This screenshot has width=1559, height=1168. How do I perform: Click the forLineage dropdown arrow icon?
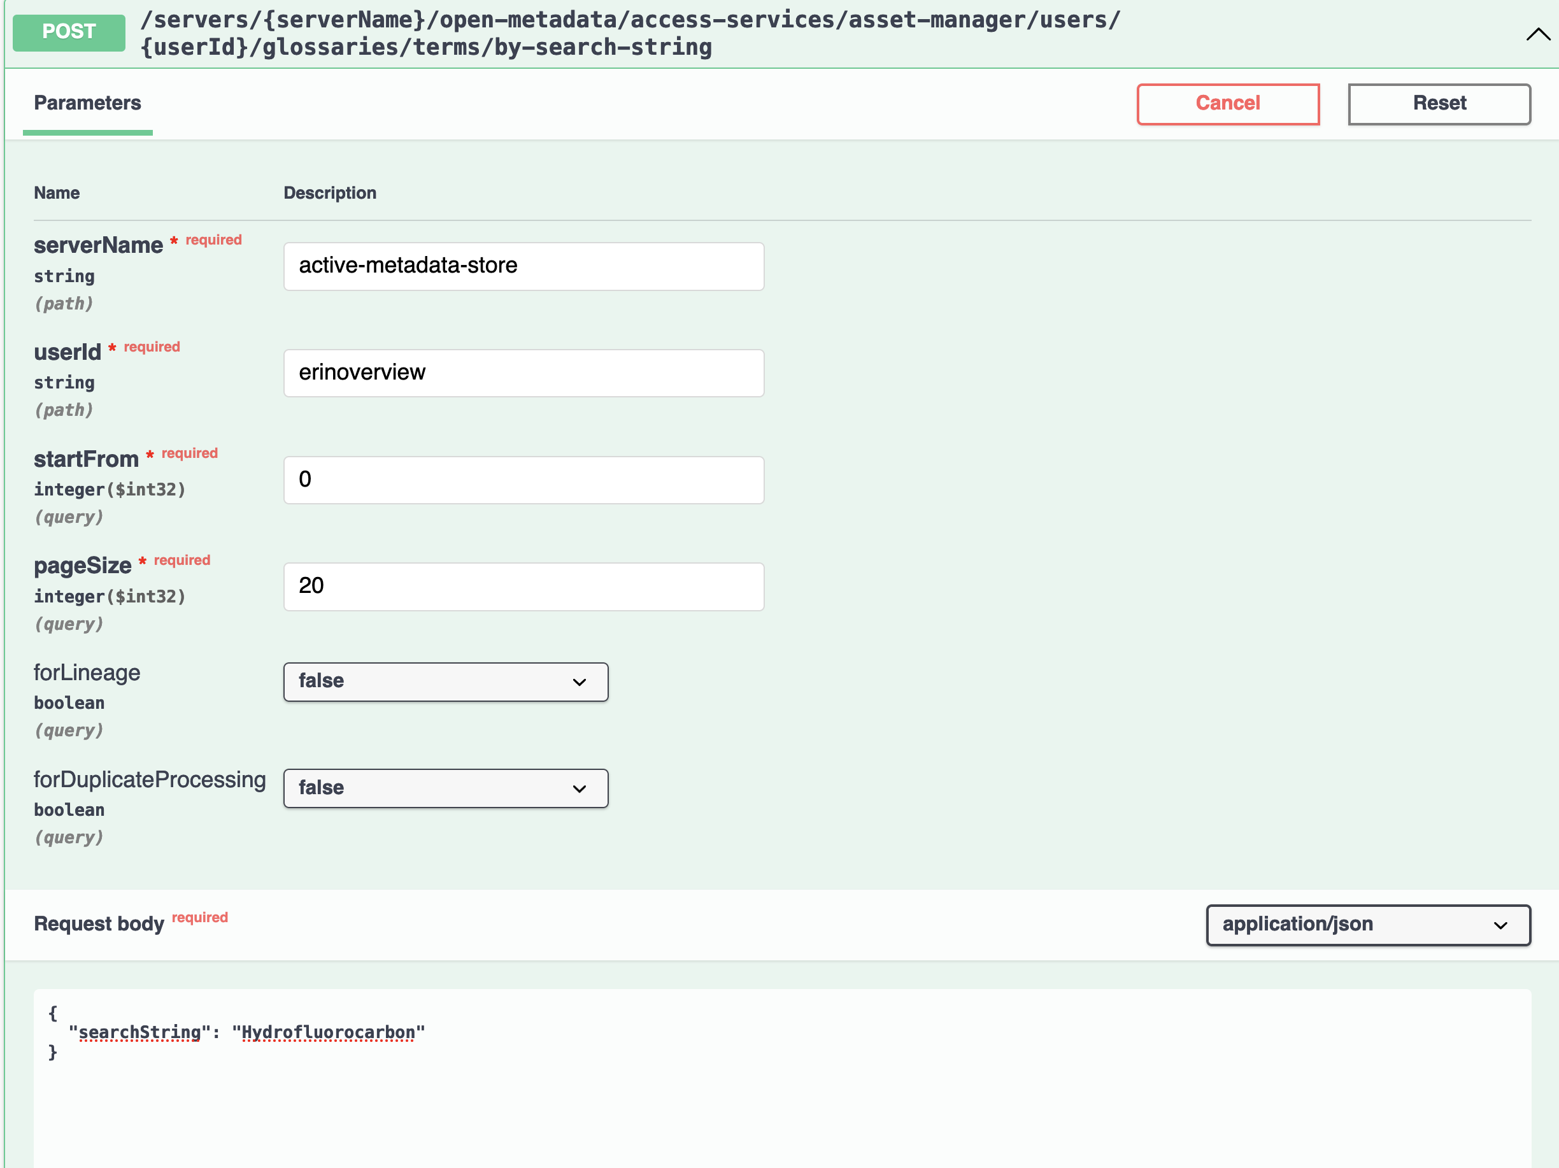580,681
